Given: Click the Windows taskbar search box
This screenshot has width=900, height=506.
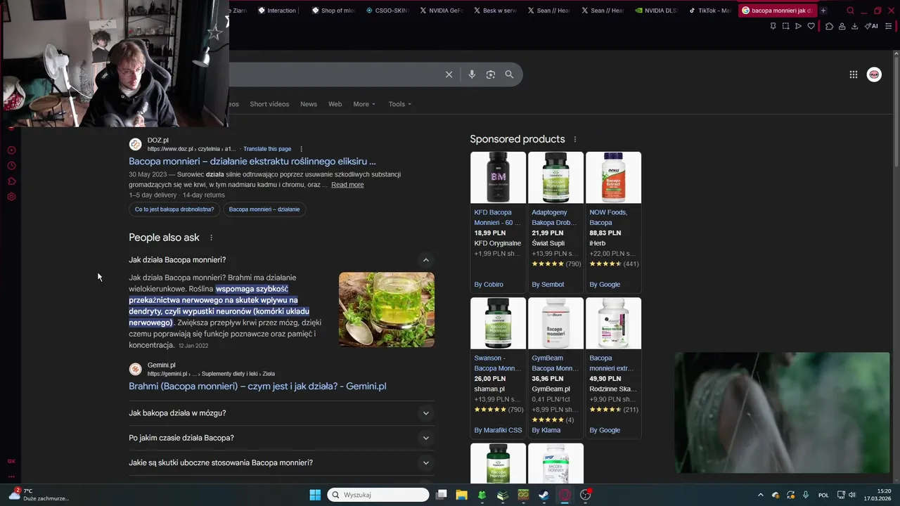Looking at the screenshot, I should (378, 495).
